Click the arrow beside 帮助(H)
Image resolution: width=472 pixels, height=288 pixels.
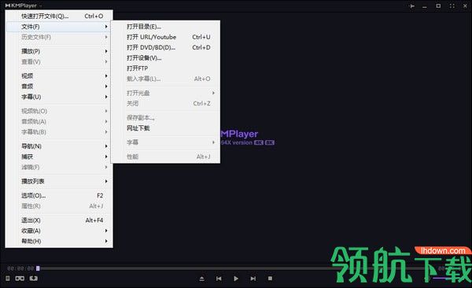point(106,242)
